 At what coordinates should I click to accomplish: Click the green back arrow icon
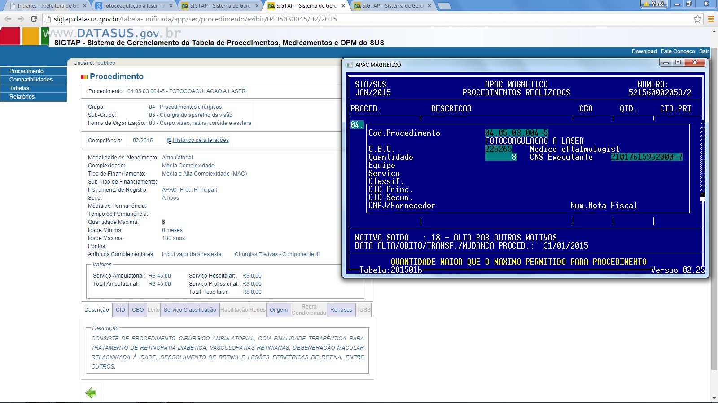click(x=91, y=393)
